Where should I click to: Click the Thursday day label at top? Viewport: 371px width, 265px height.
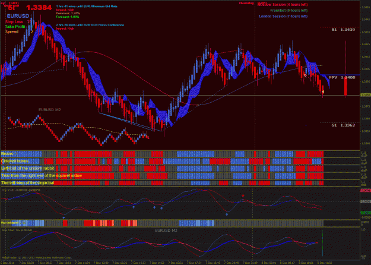247,3
